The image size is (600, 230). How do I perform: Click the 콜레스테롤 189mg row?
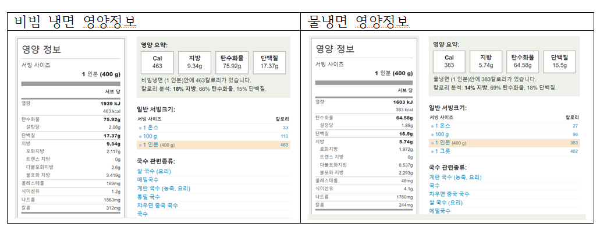(71, 183)
